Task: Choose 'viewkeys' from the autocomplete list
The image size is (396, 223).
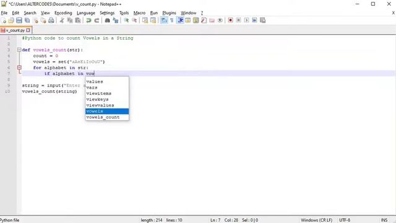Action: pos(107,99)
